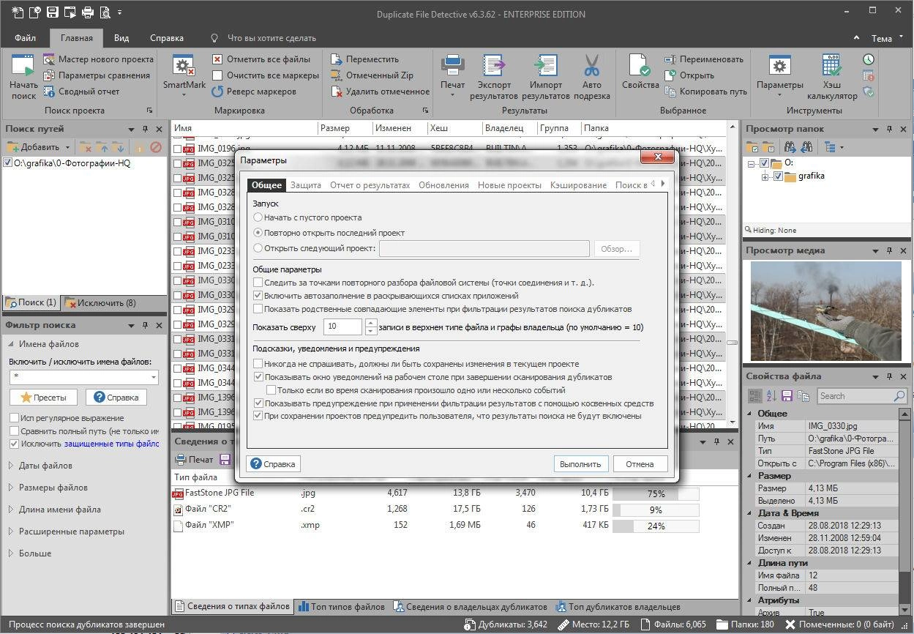
Task: Increase the 'Показать сверху' spinner value
Action: pyautogui.click(x=371, y=323)
